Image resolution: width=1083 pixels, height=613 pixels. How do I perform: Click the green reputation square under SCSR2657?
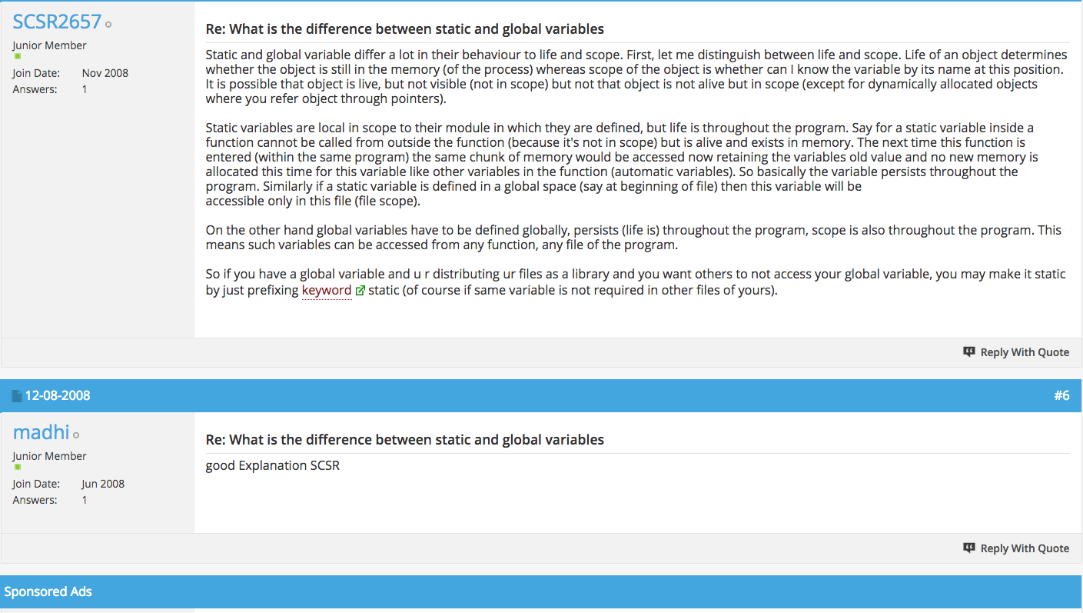[17, 56]
